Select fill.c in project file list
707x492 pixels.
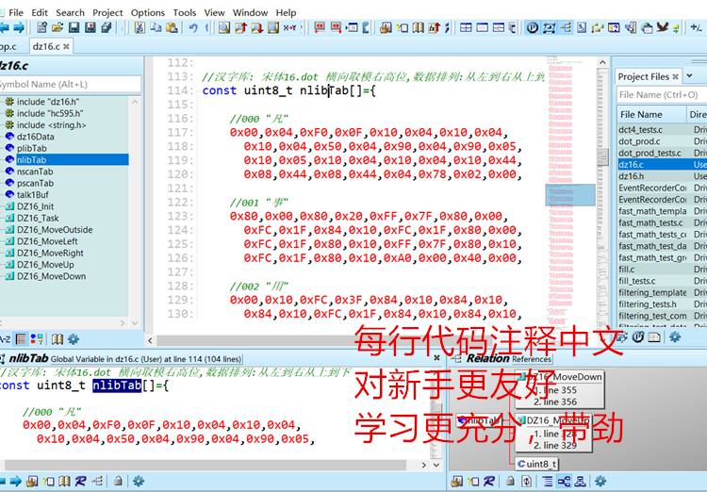626,270
